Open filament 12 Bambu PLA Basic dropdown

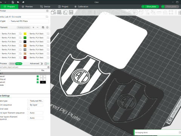pyautogui.click(x=37, y=54)
